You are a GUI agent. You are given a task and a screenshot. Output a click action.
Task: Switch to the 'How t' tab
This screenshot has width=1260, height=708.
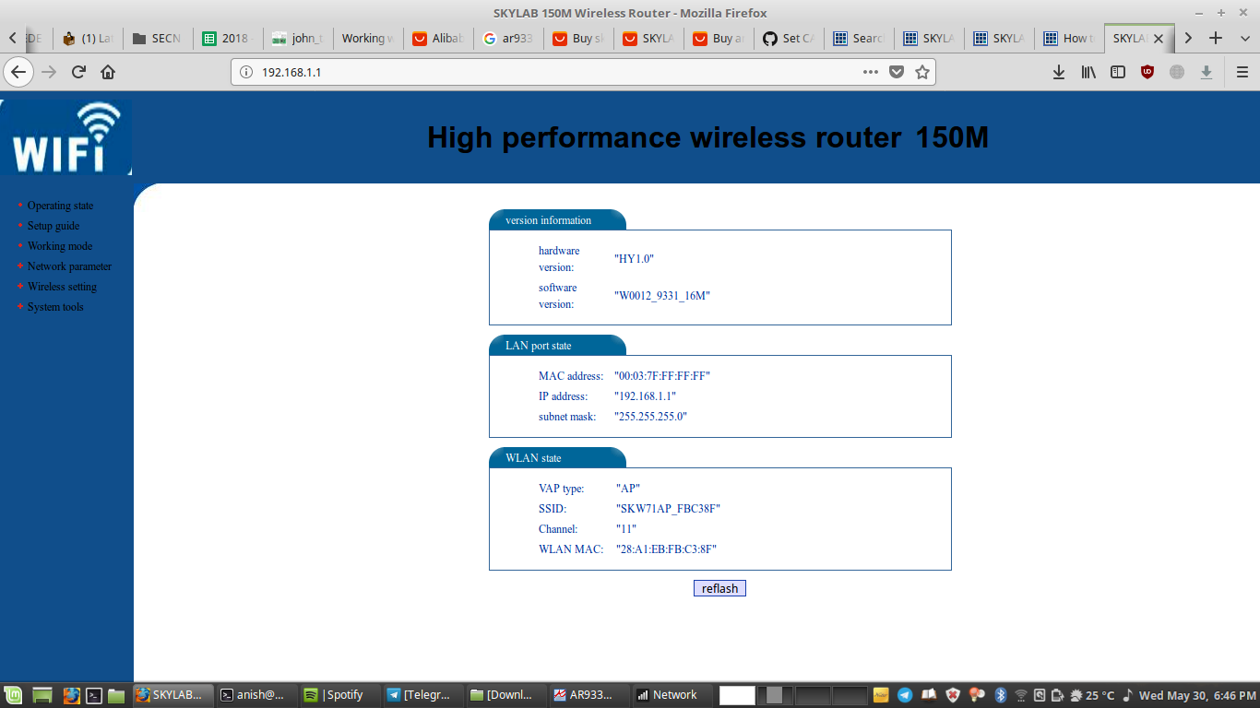click(1069, 39)
